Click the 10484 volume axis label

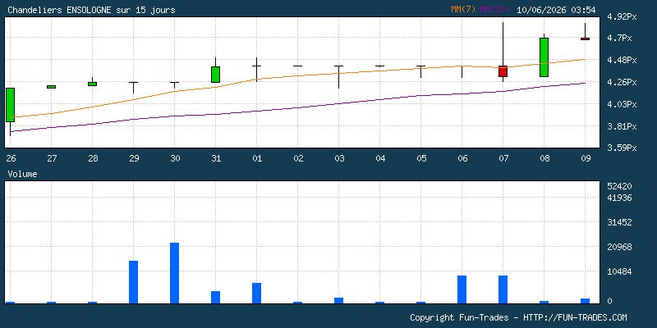[620, 271]
